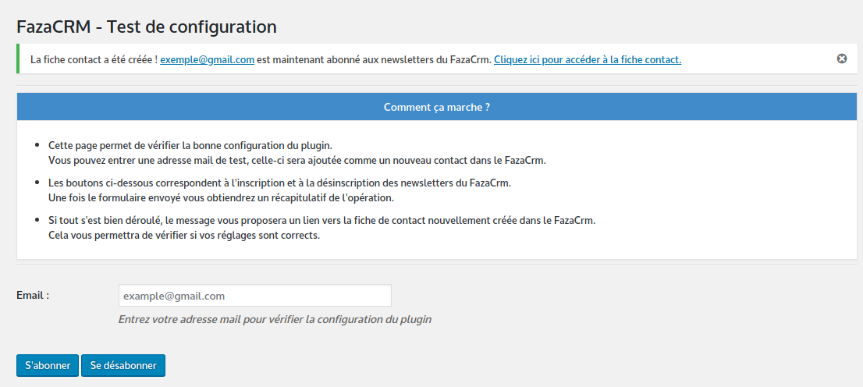The image size is (863, 387).
Task: Click the line 'Cette page permet de vérifier la bonne configuration'
Action: 190,146
